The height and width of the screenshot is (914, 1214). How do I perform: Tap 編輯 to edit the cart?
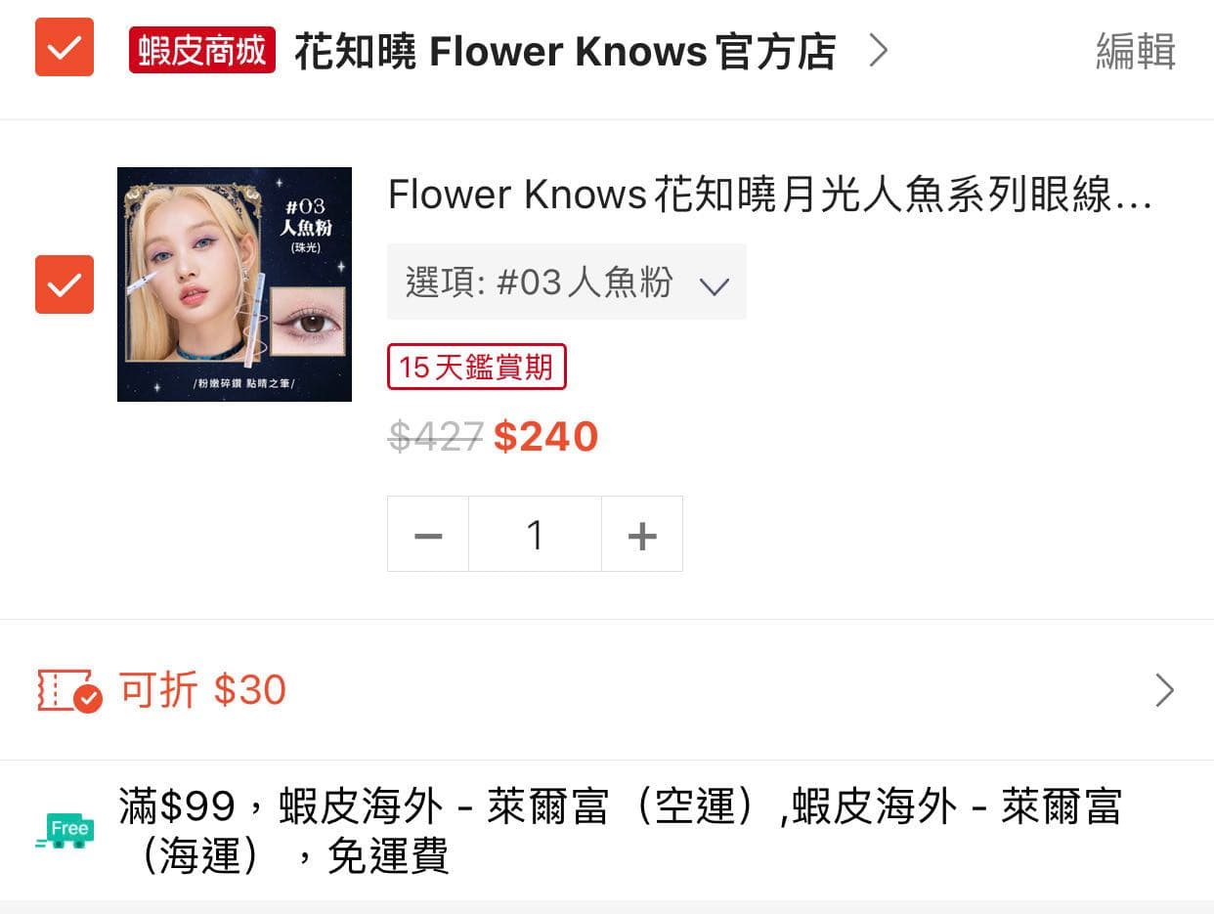click(1136, 51)
